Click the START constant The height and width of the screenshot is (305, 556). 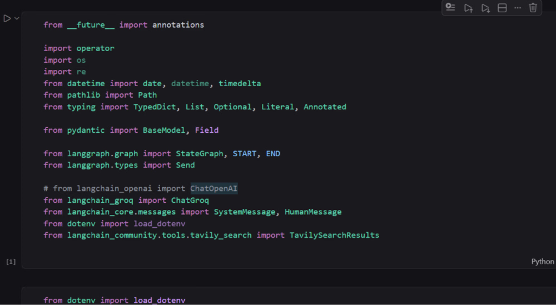click(244, 153)
